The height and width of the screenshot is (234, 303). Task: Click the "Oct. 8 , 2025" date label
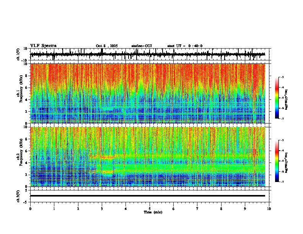107,46
